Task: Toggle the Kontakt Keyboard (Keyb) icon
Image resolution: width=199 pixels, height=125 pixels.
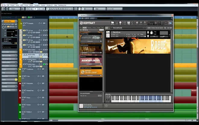Action: [x=128, y=23]
